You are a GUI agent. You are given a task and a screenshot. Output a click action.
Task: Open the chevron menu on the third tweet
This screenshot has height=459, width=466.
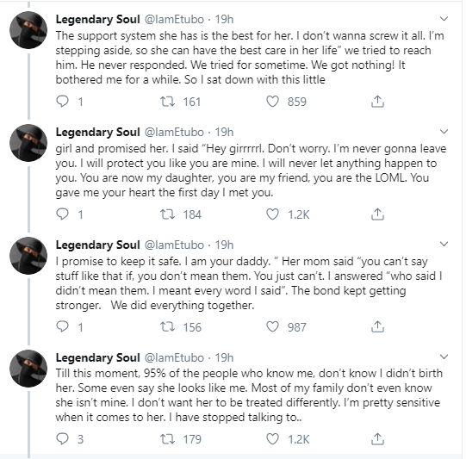[444, 244]
